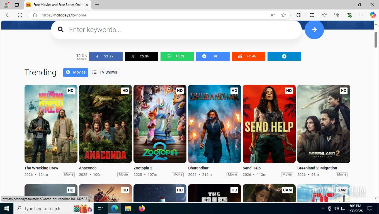Click the page vertical scrollbar thumb
Image resolution: width=379 pixels, height=214 pixels.
click(376, 40)
